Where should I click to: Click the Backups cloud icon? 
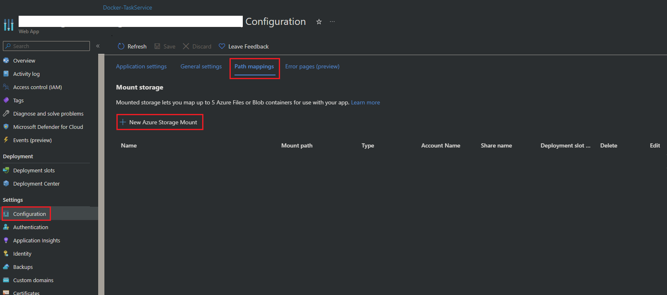[x=6, y=267]
